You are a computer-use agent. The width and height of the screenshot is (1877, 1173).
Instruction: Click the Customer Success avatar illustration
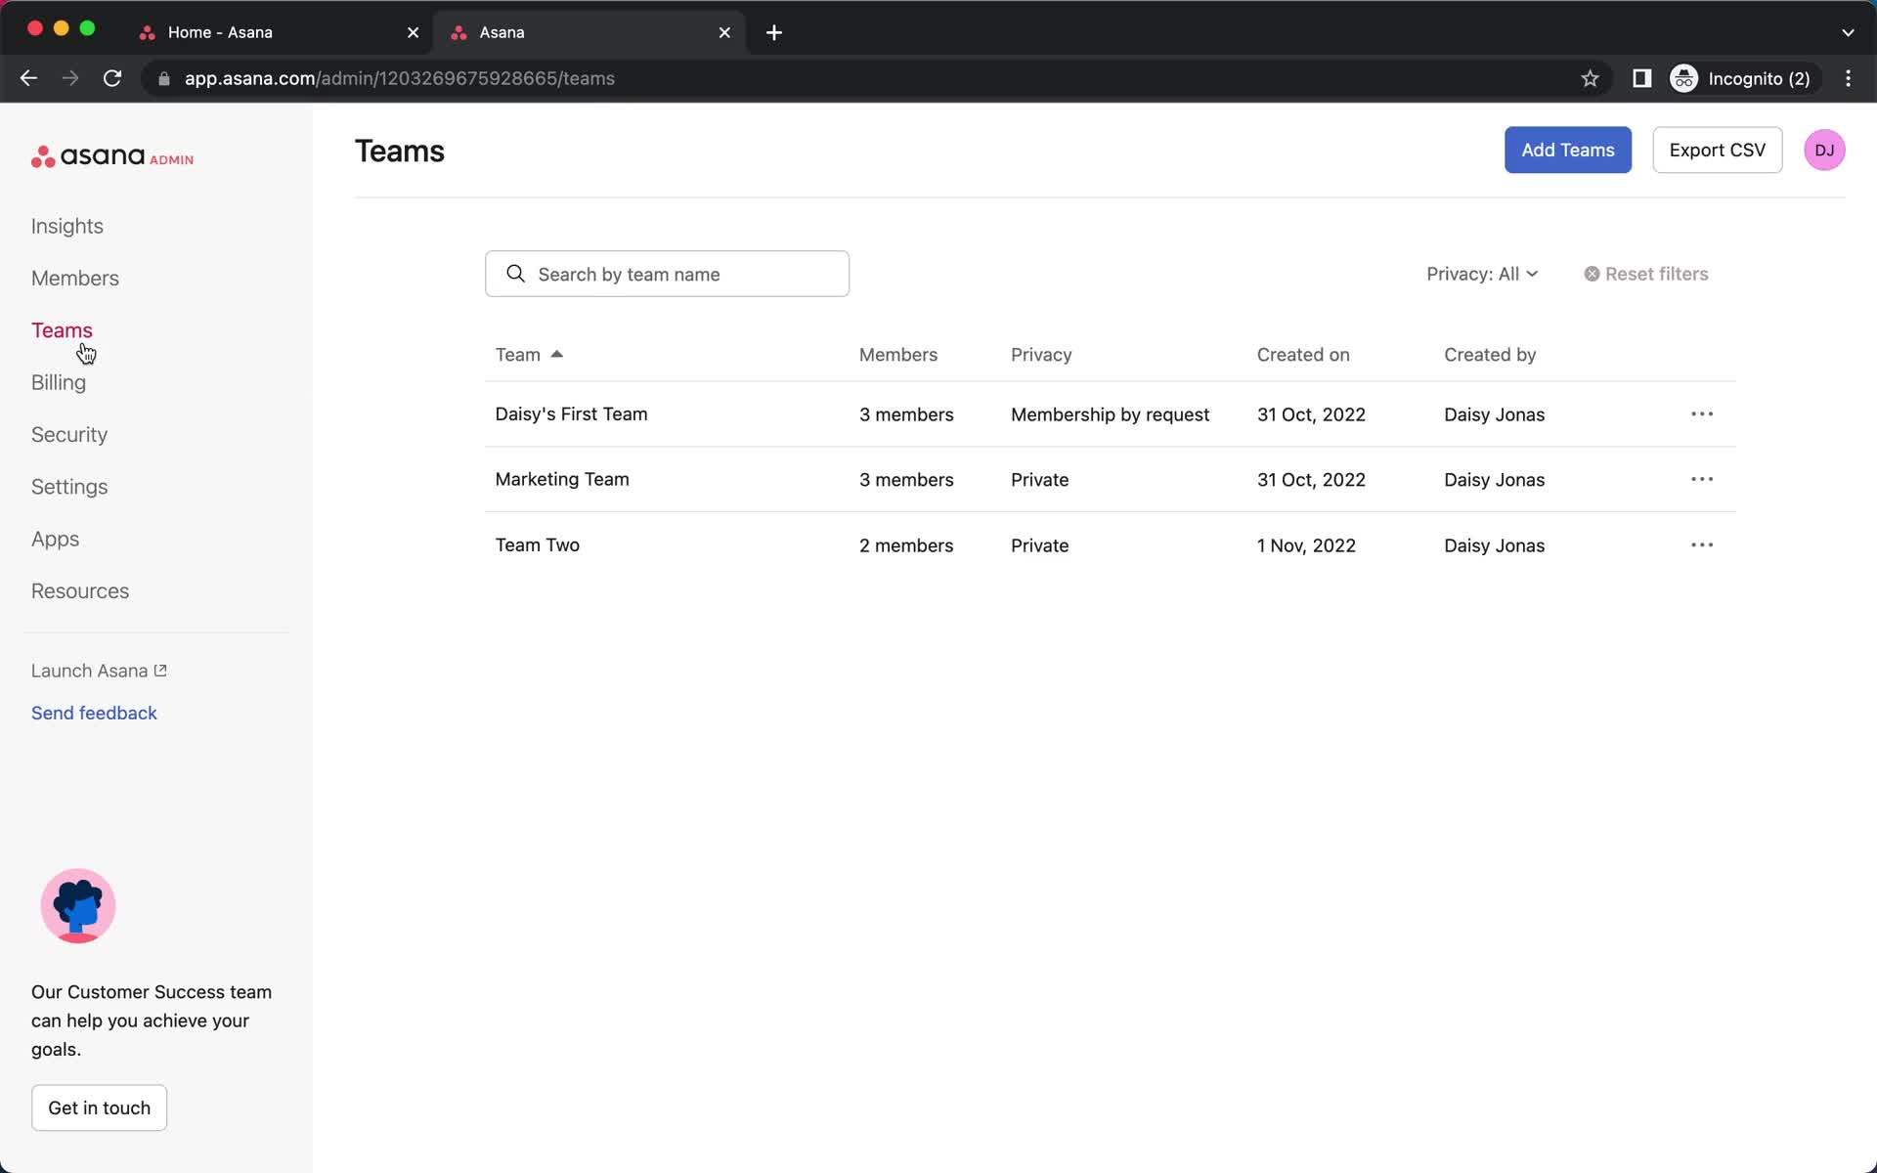78,906
